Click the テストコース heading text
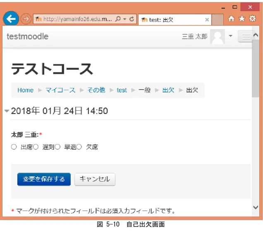The image size is (263, 237). [x=52, y=69]
